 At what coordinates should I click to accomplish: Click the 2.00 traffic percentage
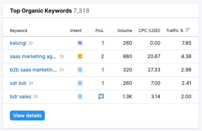(186, 96)
